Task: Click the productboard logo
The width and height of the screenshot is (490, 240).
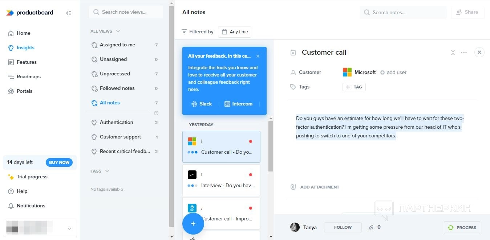Action: 30,13
